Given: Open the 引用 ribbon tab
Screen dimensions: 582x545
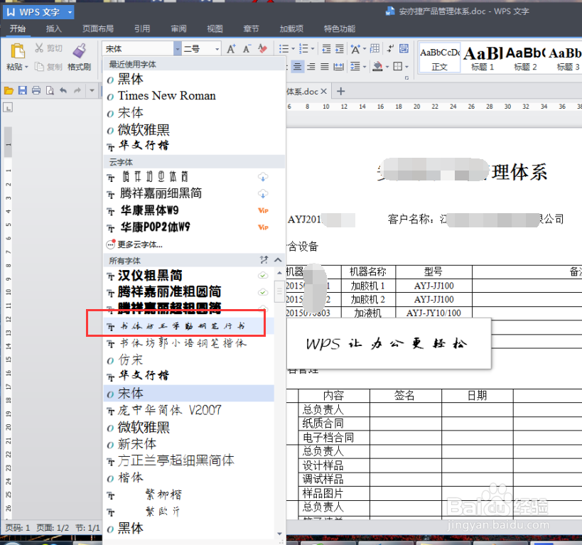Looking at the screenshot, I should 142,28.
